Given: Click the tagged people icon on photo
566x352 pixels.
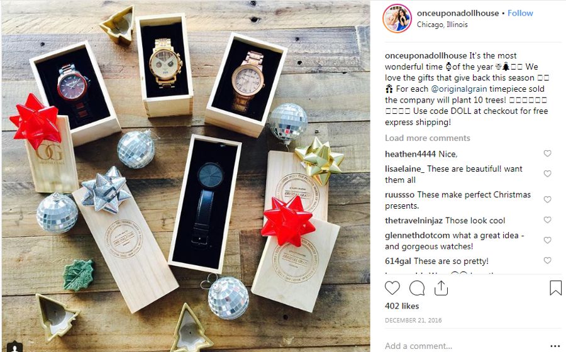Looking at the screenshot, I should click(15, 347).
